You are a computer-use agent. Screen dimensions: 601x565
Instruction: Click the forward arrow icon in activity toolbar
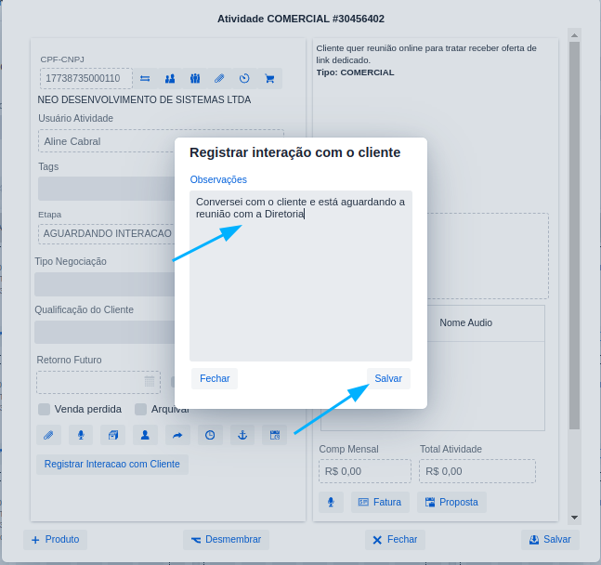coord(177,435)
